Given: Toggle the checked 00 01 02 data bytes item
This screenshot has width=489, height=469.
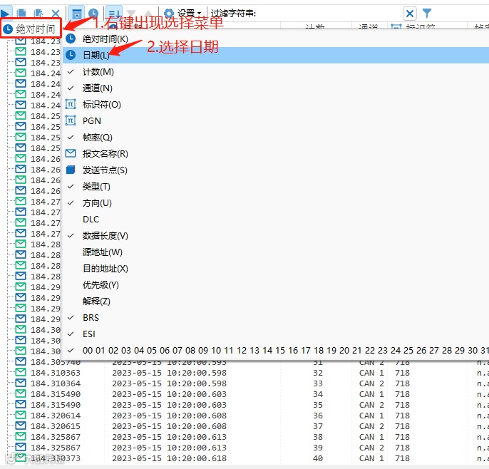Looking at the screenshot, I should point(275,351).
